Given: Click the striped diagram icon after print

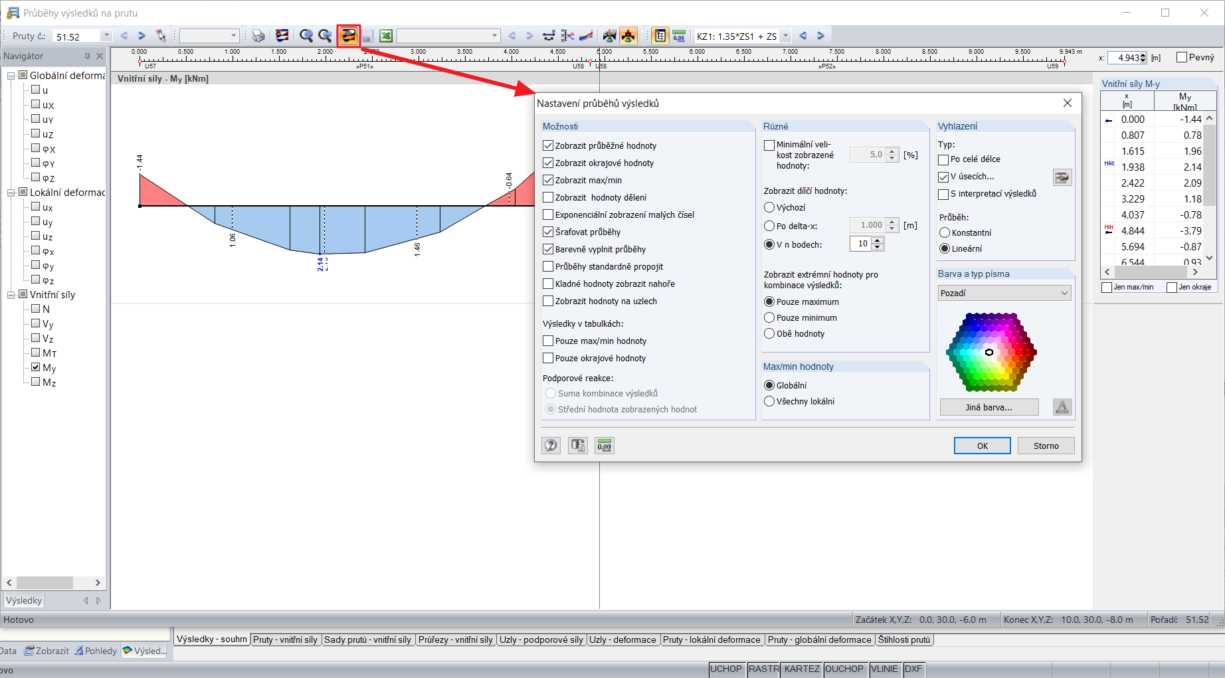Looking at the screenshot, I should pyautogui.click(x=282, y=36).
